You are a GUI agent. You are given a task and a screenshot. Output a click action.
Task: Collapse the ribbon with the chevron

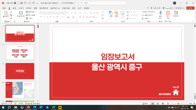(193, 21)
